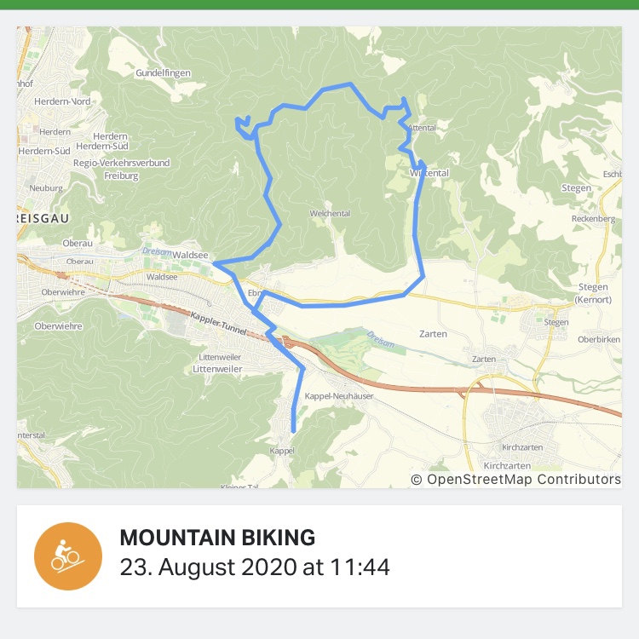Image resolution: width=639 pixels, height=639 pixels.
Task: Click the Attental label on the map
Action: tap(423, 128)
